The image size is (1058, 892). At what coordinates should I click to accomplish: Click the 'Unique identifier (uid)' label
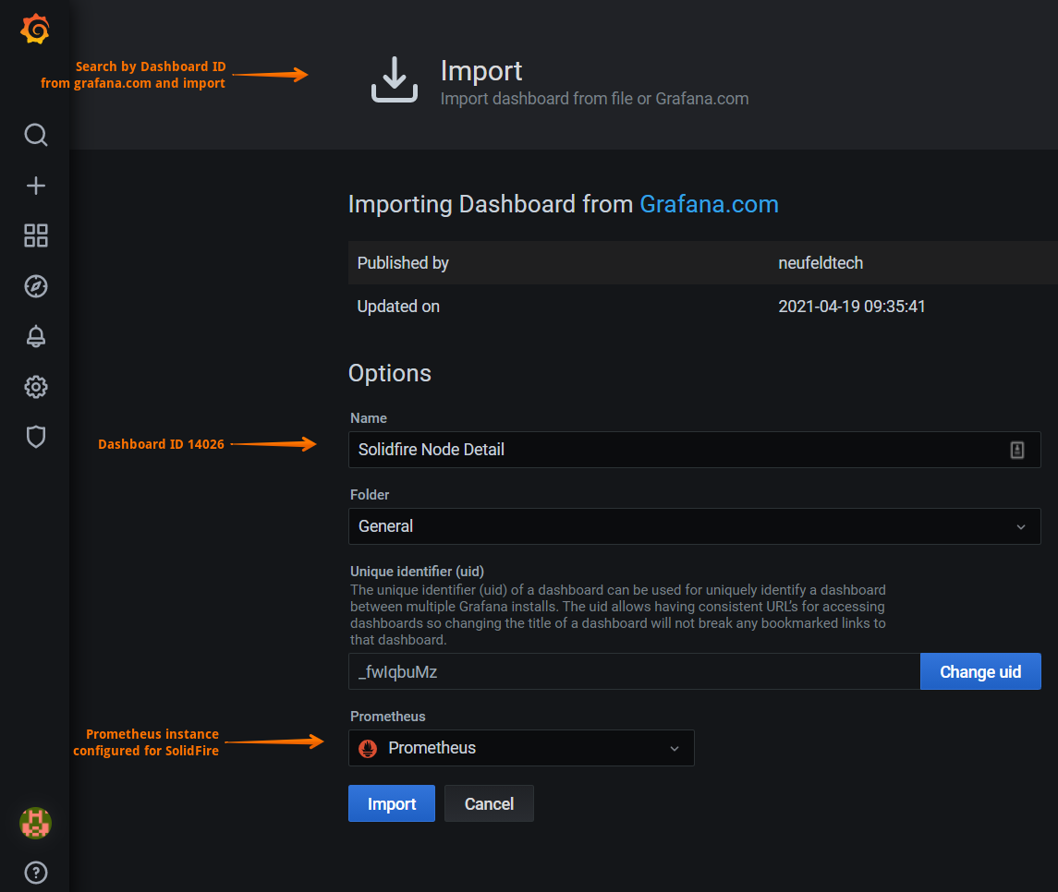(417, 571)
